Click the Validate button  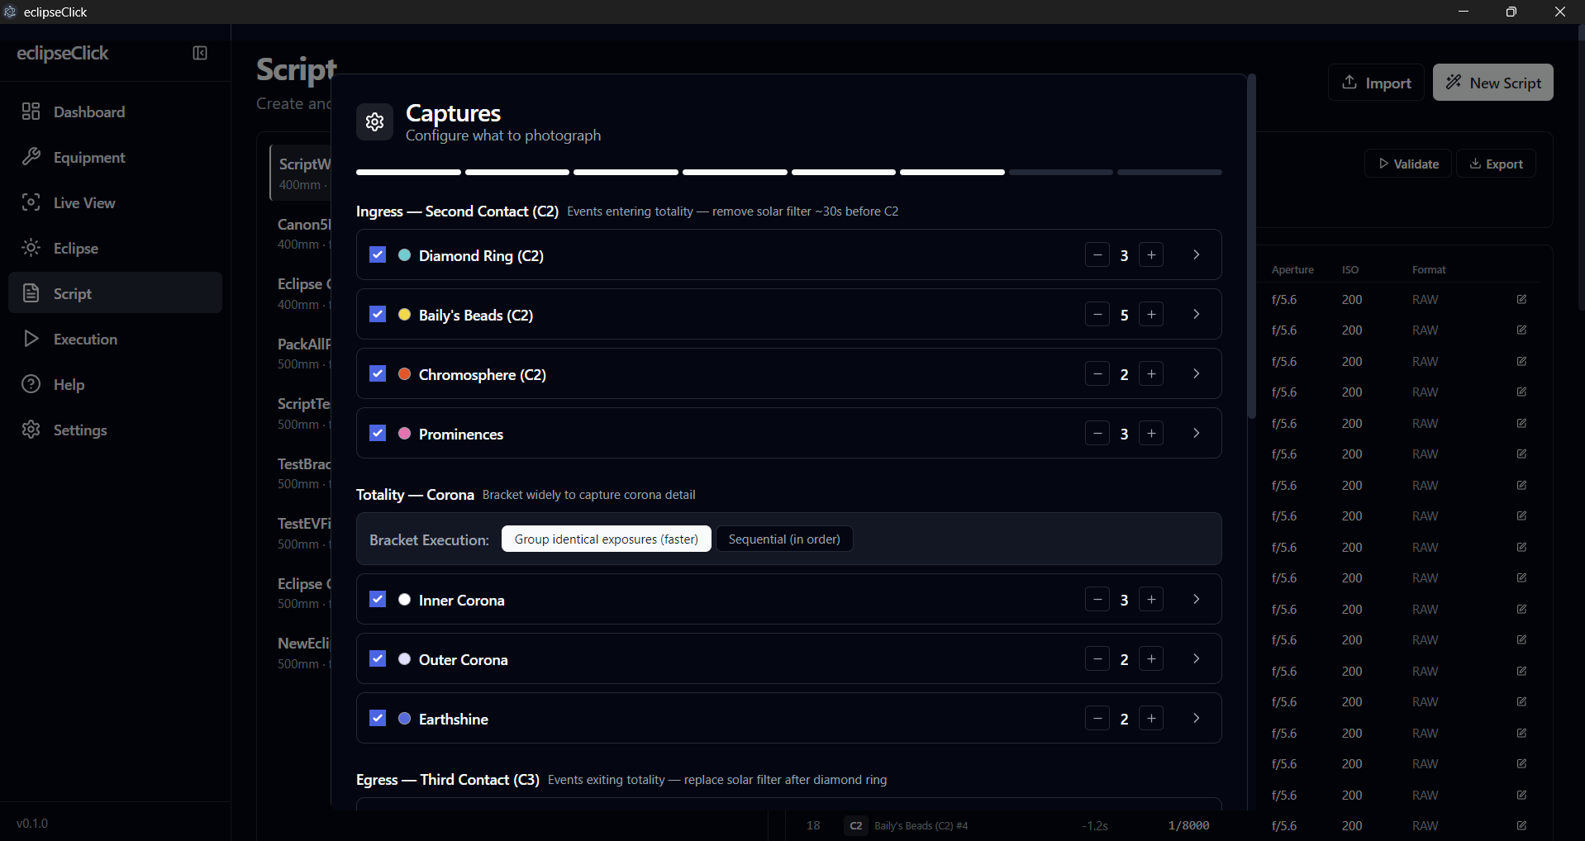click(1407, 163)
